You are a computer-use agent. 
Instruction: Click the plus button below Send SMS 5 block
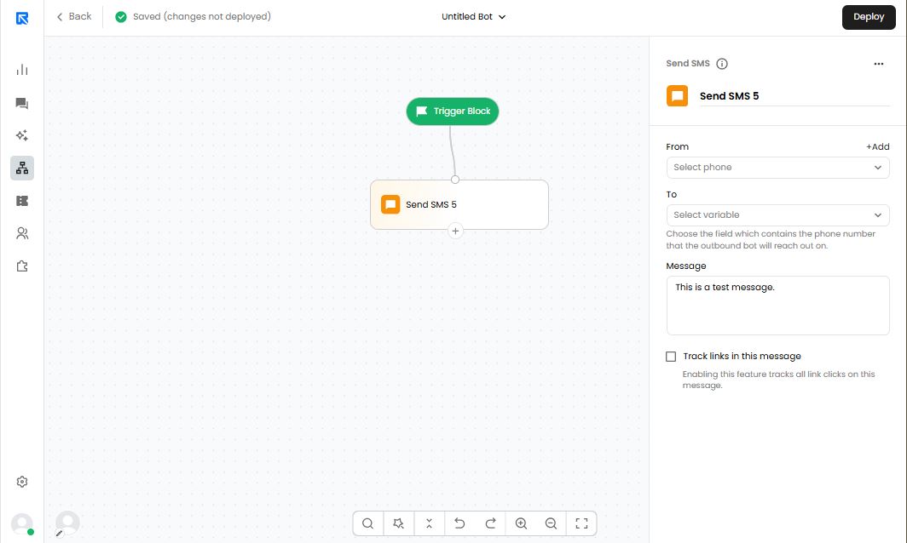tap(455, 231)
